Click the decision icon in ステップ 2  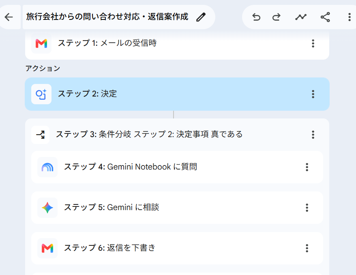click(x=41, y=94)
